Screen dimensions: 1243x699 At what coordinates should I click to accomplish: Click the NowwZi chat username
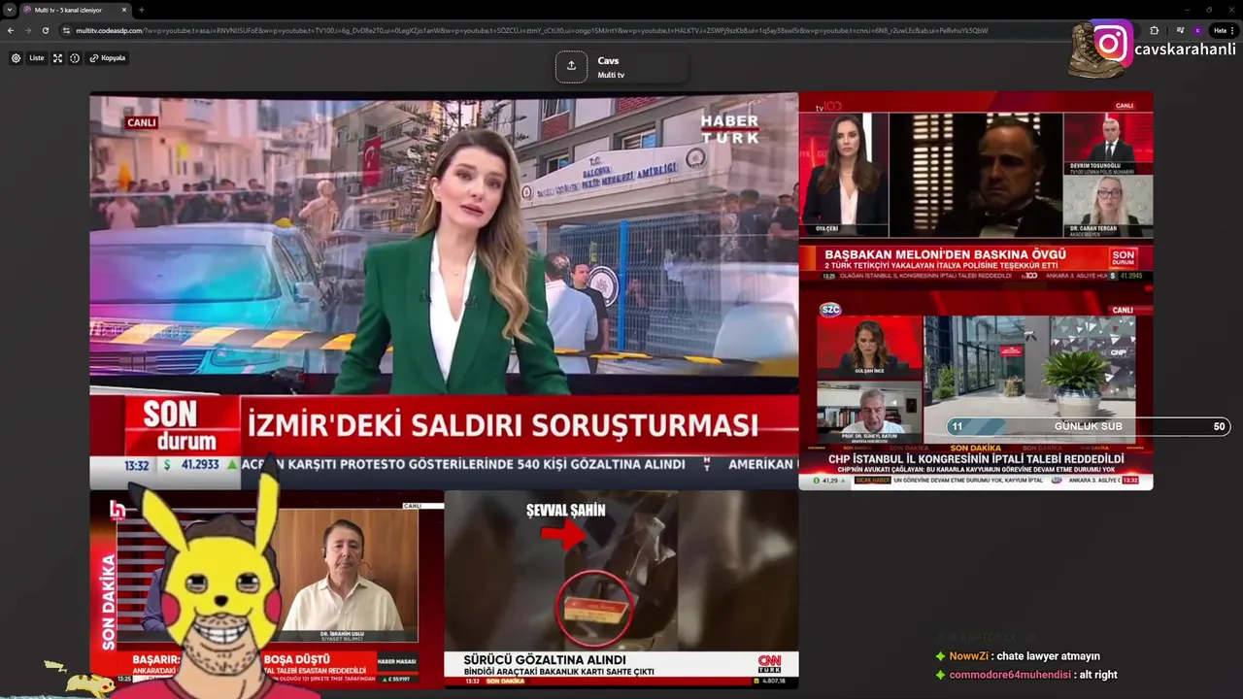click(968, 656)
